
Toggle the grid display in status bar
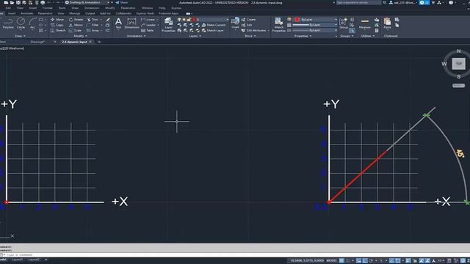[341, 261]
